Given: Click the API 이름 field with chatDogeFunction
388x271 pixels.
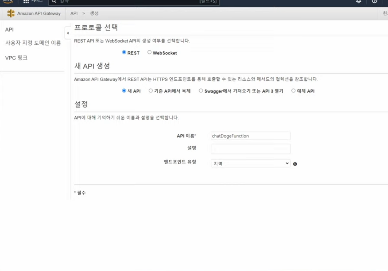Looking at the screenshot, I should 250,136.
